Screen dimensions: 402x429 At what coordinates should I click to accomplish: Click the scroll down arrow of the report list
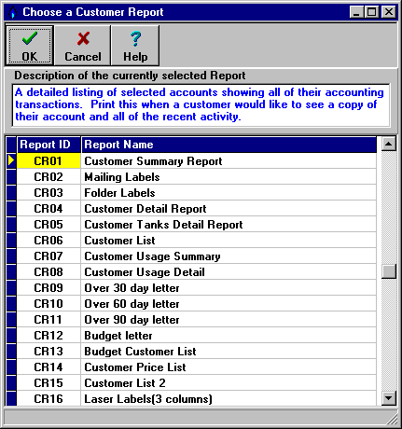pyautogui.click(x=389, y=398)
